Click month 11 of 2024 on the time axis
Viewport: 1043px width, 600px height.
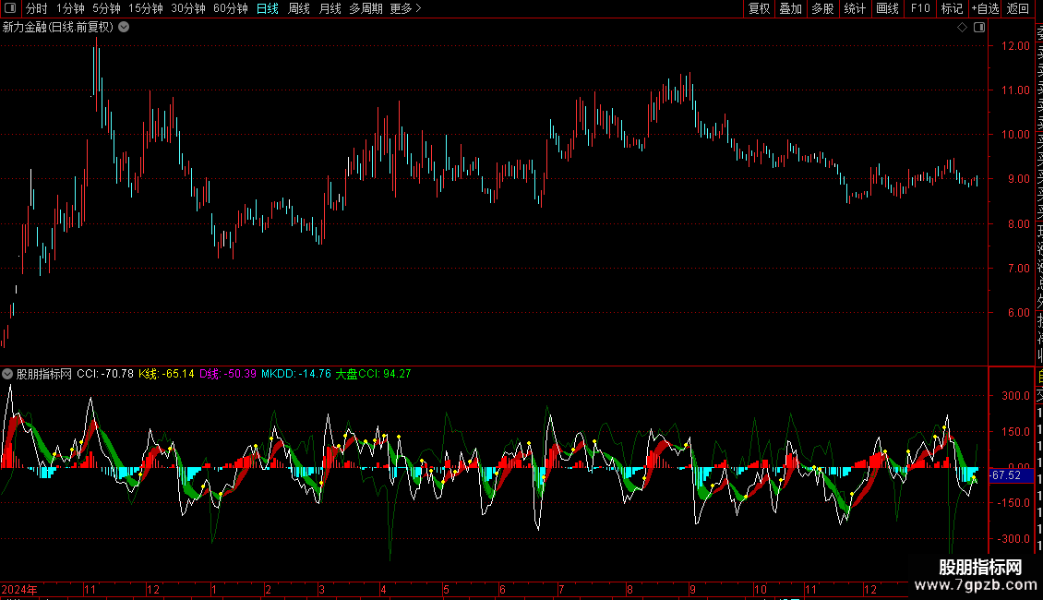(x=90, y=589)
